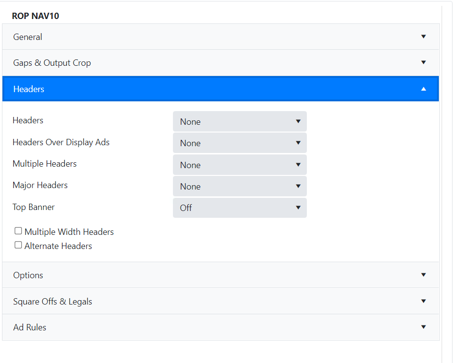453x363 pixels.
Task: Expand the Ad Rules accordion panel
Action: [30, 327]
